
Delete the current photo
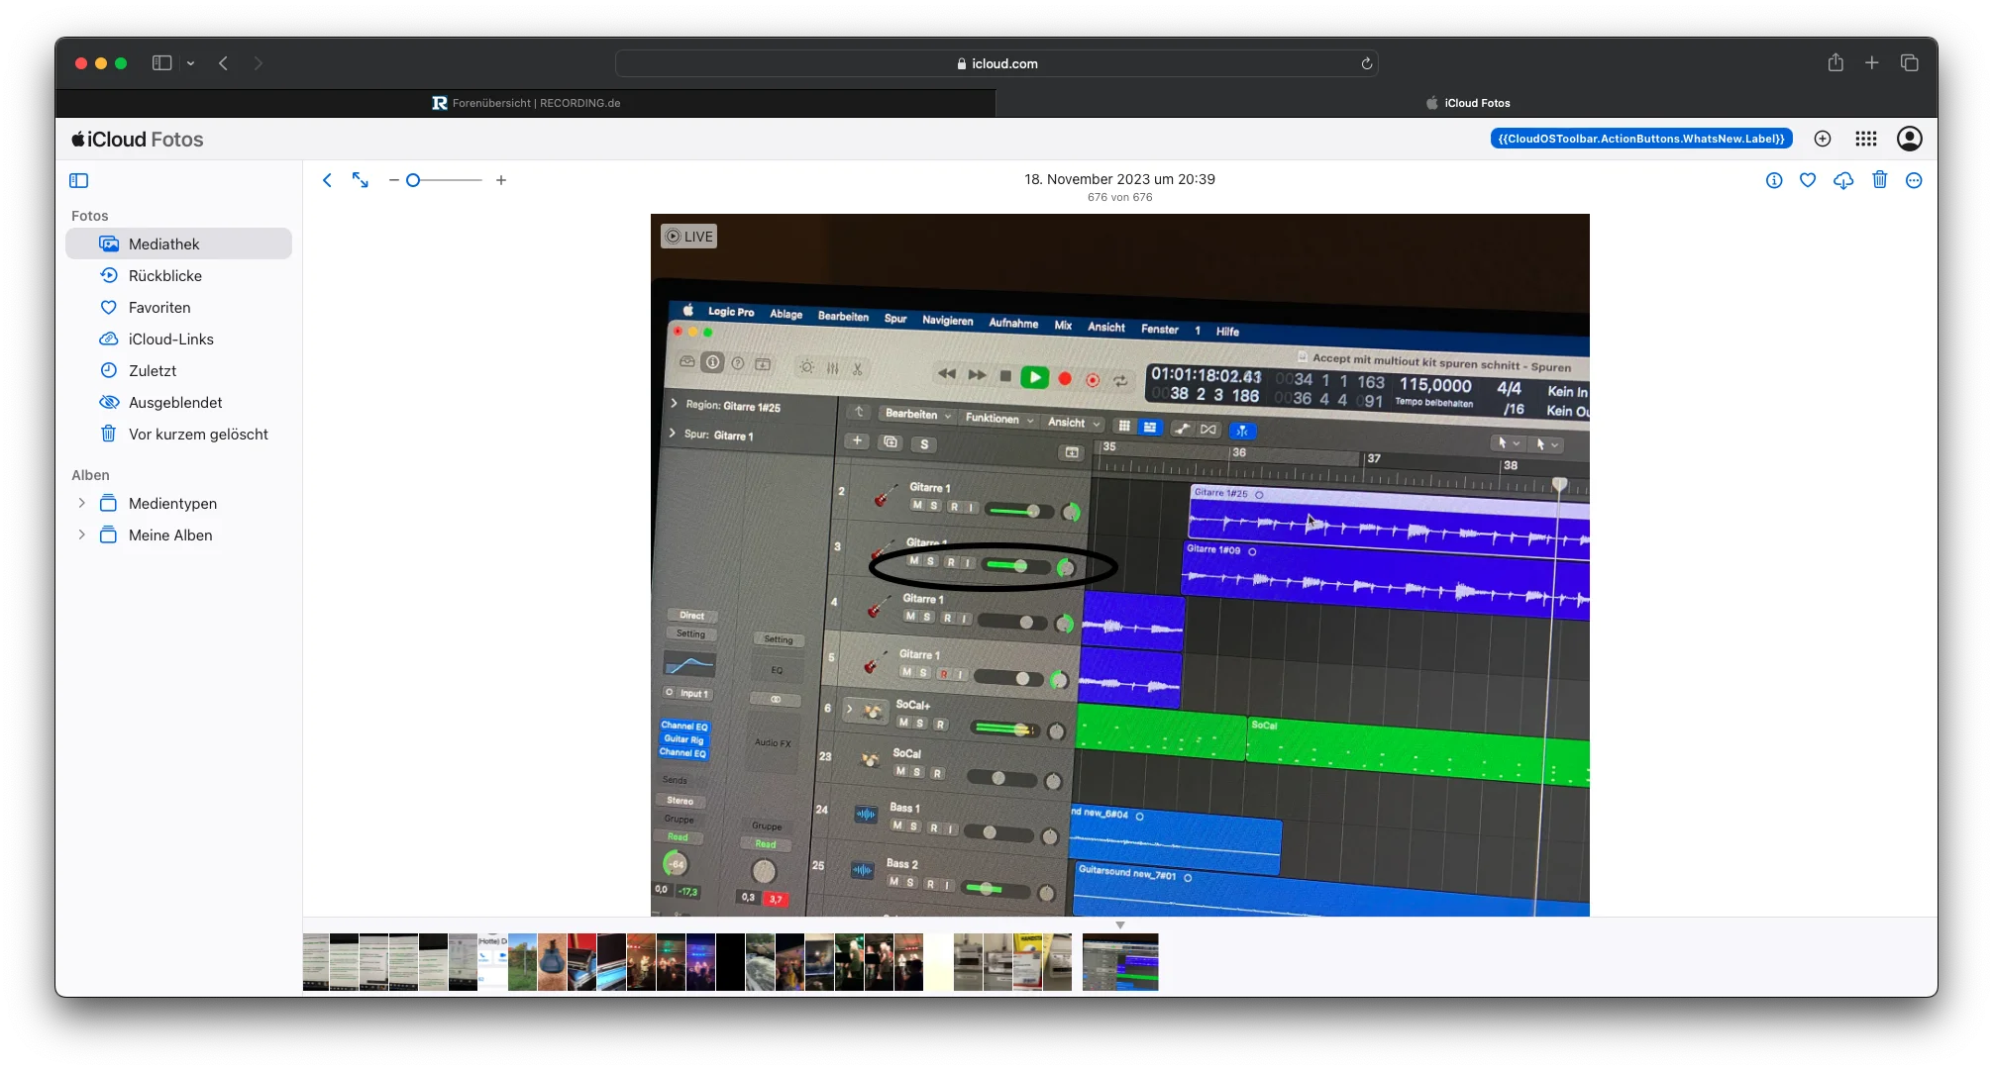1880,180
